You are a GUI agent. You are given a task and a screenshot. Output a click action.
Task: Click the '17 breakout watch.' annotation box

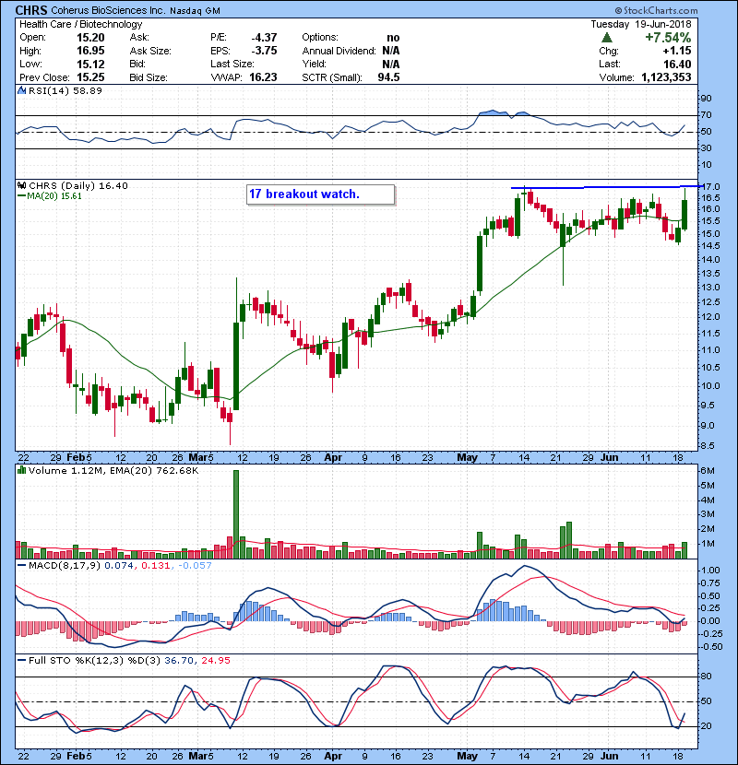320,194
